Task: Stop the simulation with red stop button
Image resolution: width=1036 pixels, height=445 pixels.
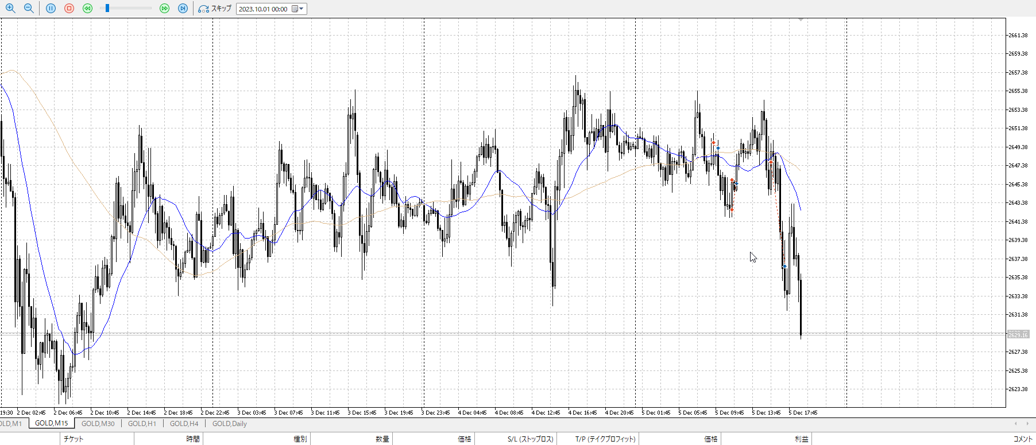Action: 69,9
